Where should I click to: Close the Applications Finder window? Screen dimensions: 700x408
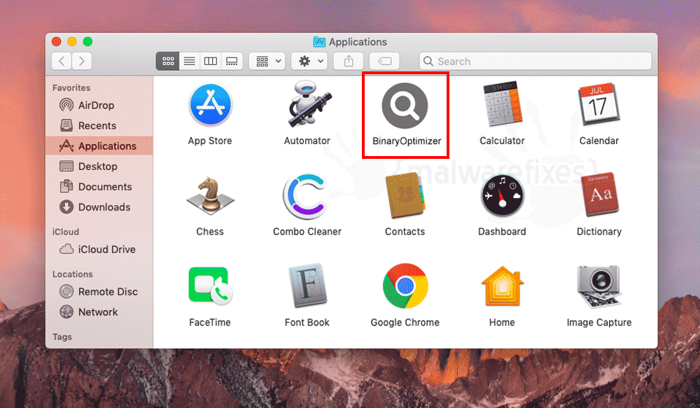[x=56, y=41]
